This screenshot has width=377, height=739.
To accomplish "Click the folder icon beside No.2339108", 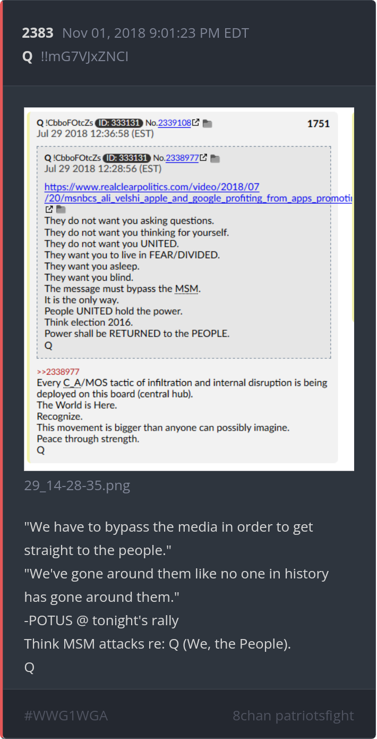I will tap(207, 123).
